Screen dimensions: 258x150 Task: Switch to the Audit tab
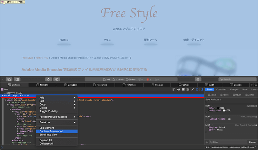(210, 85)
